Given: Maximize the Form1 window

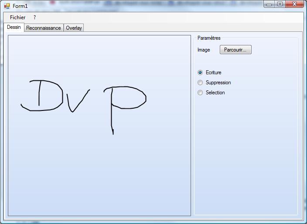Looking at the screenshot, I should (280, 4).
